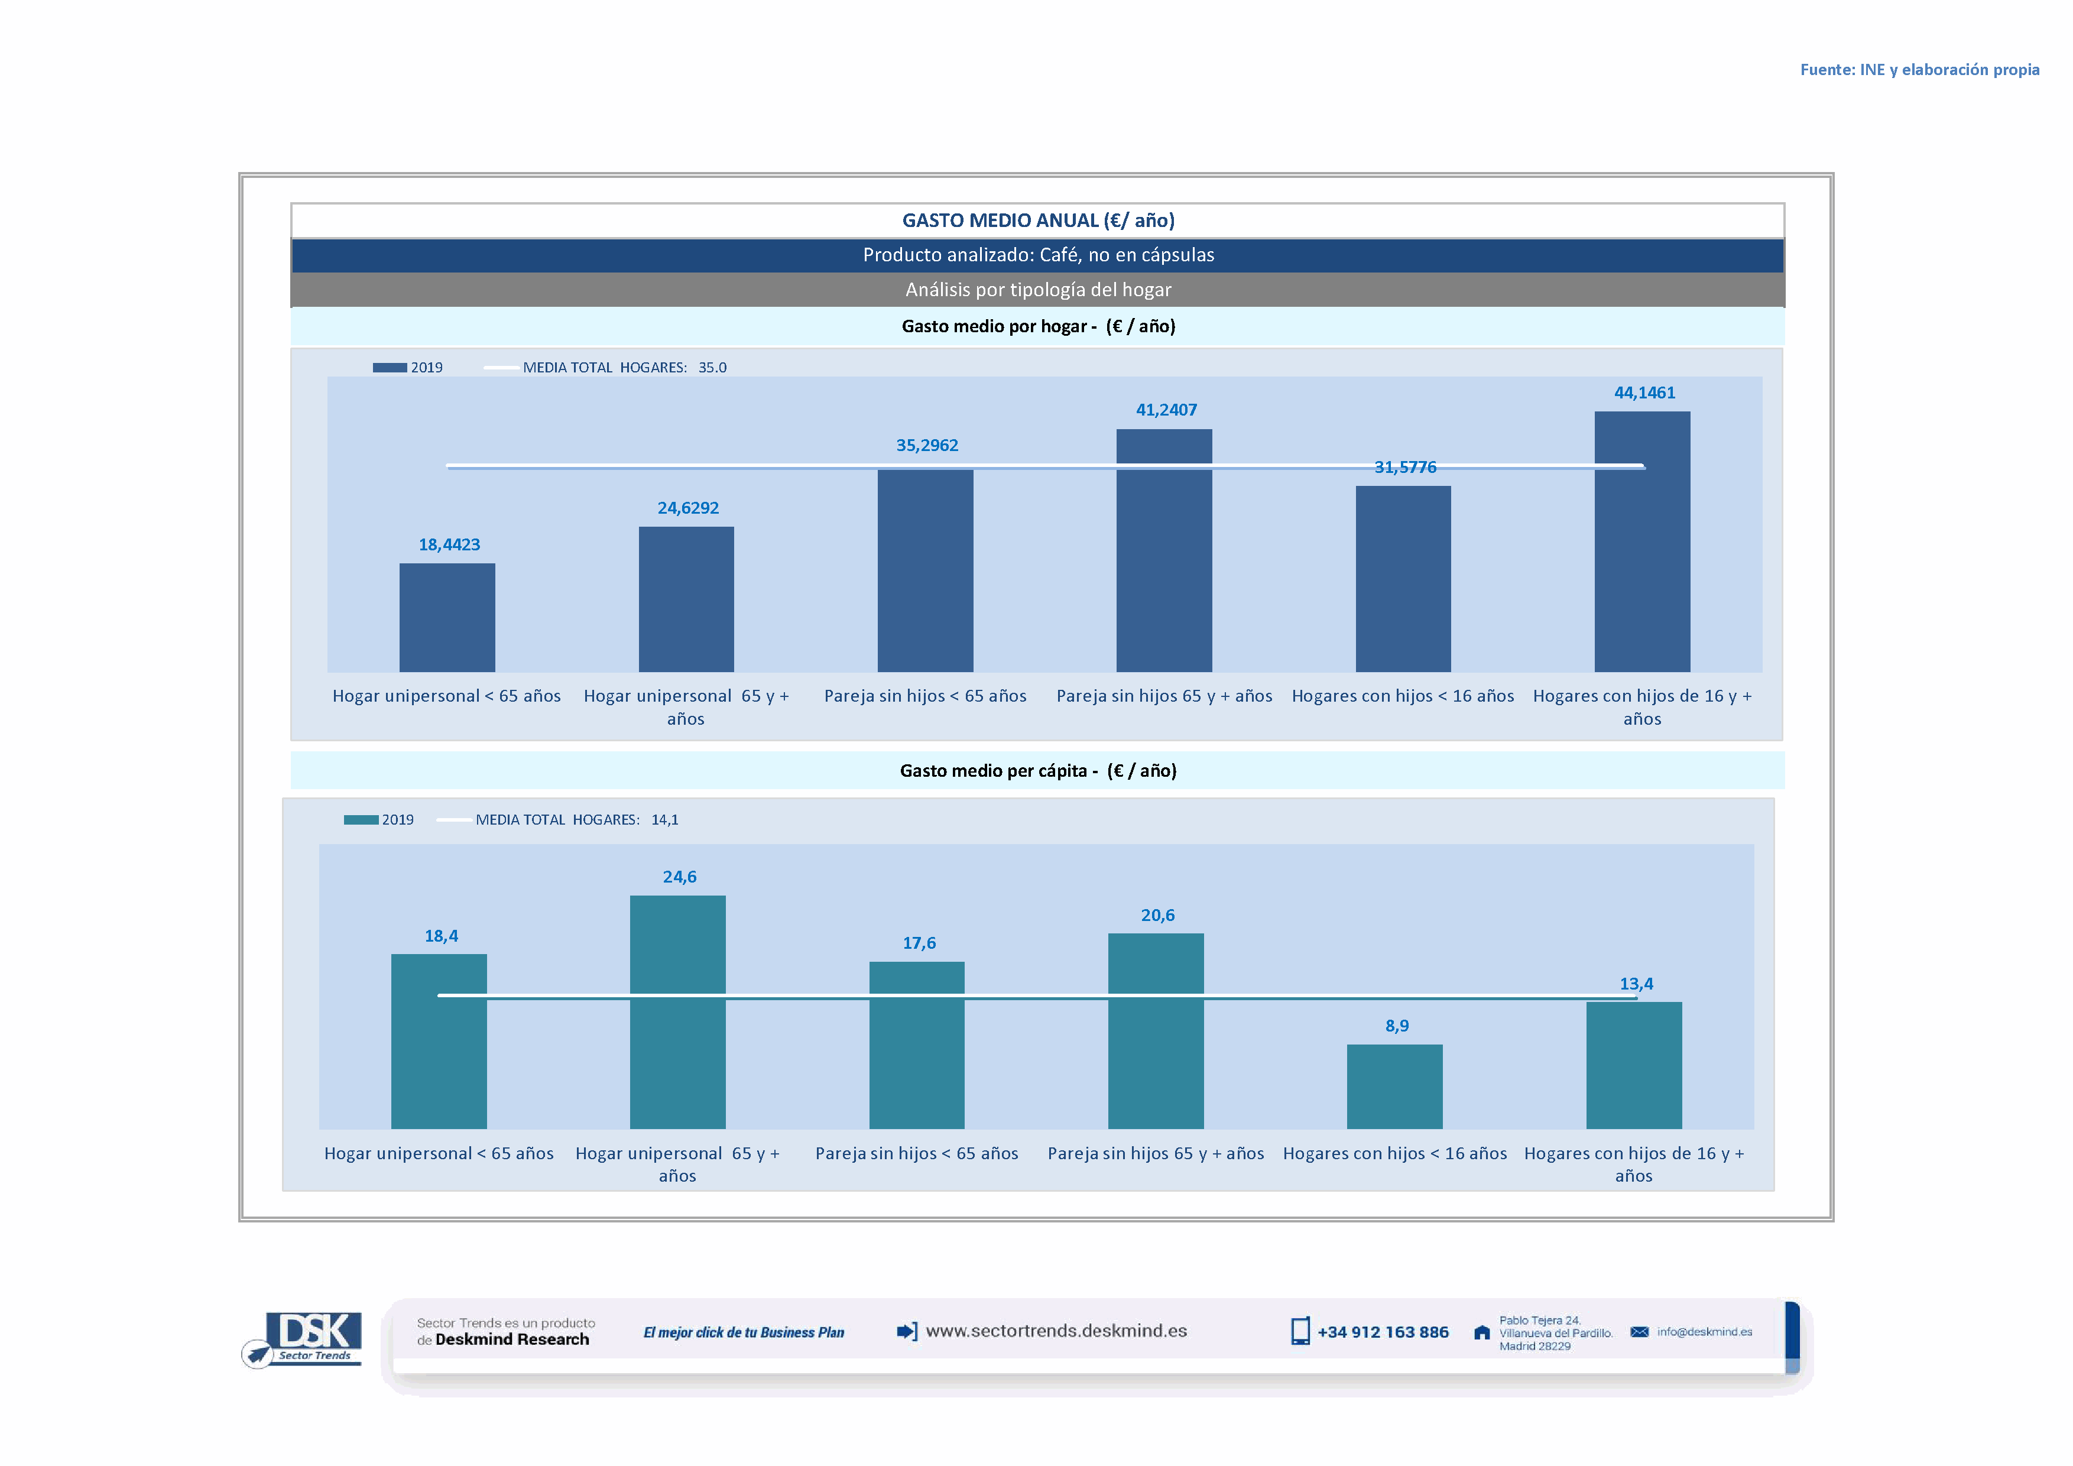Screen dimensions: 2073x1466
Task: Click the info@deskmind.es email link
Action: click(1704, 1331)
